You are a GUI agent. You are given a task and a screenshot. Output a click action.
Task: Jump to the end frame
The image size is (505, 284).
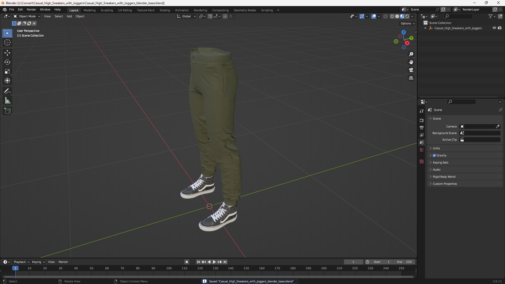[225, 262]
